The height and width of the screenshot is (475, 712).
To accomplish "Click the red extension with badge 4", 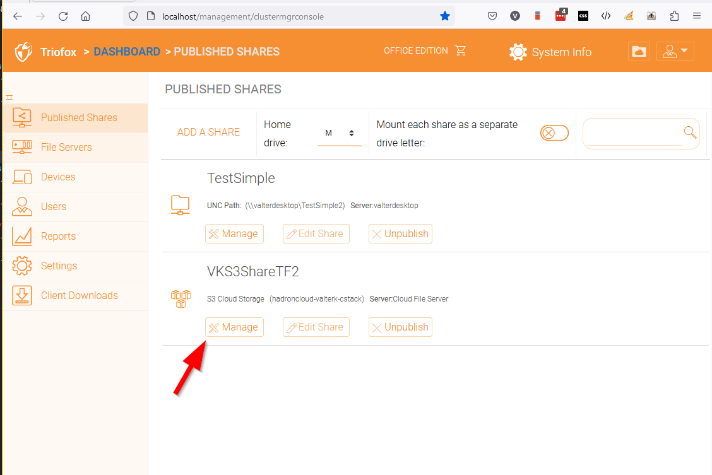I will [x=561, y=15].
